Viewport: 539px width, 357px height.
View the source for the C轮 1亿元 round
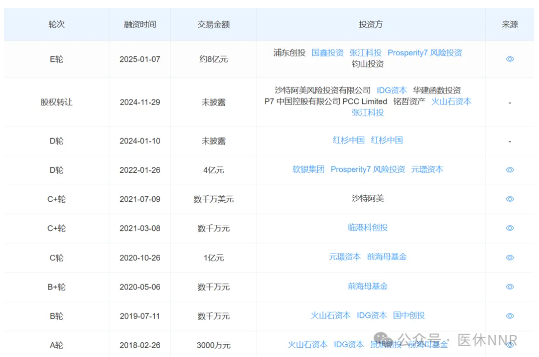[x=510, y=258]
